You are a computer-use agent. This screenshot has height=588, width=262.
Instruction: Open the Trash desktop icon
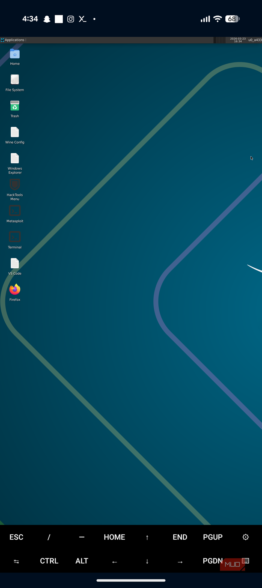tap(15, 106)
